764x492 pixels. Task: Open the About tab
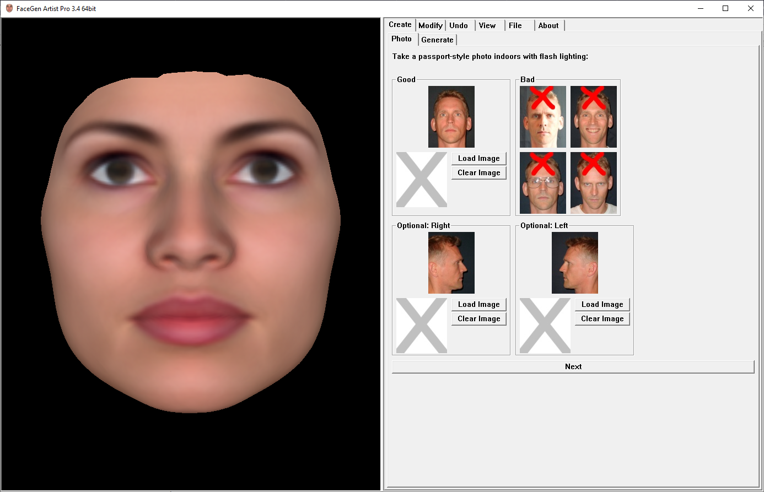[x=548, y=25]
